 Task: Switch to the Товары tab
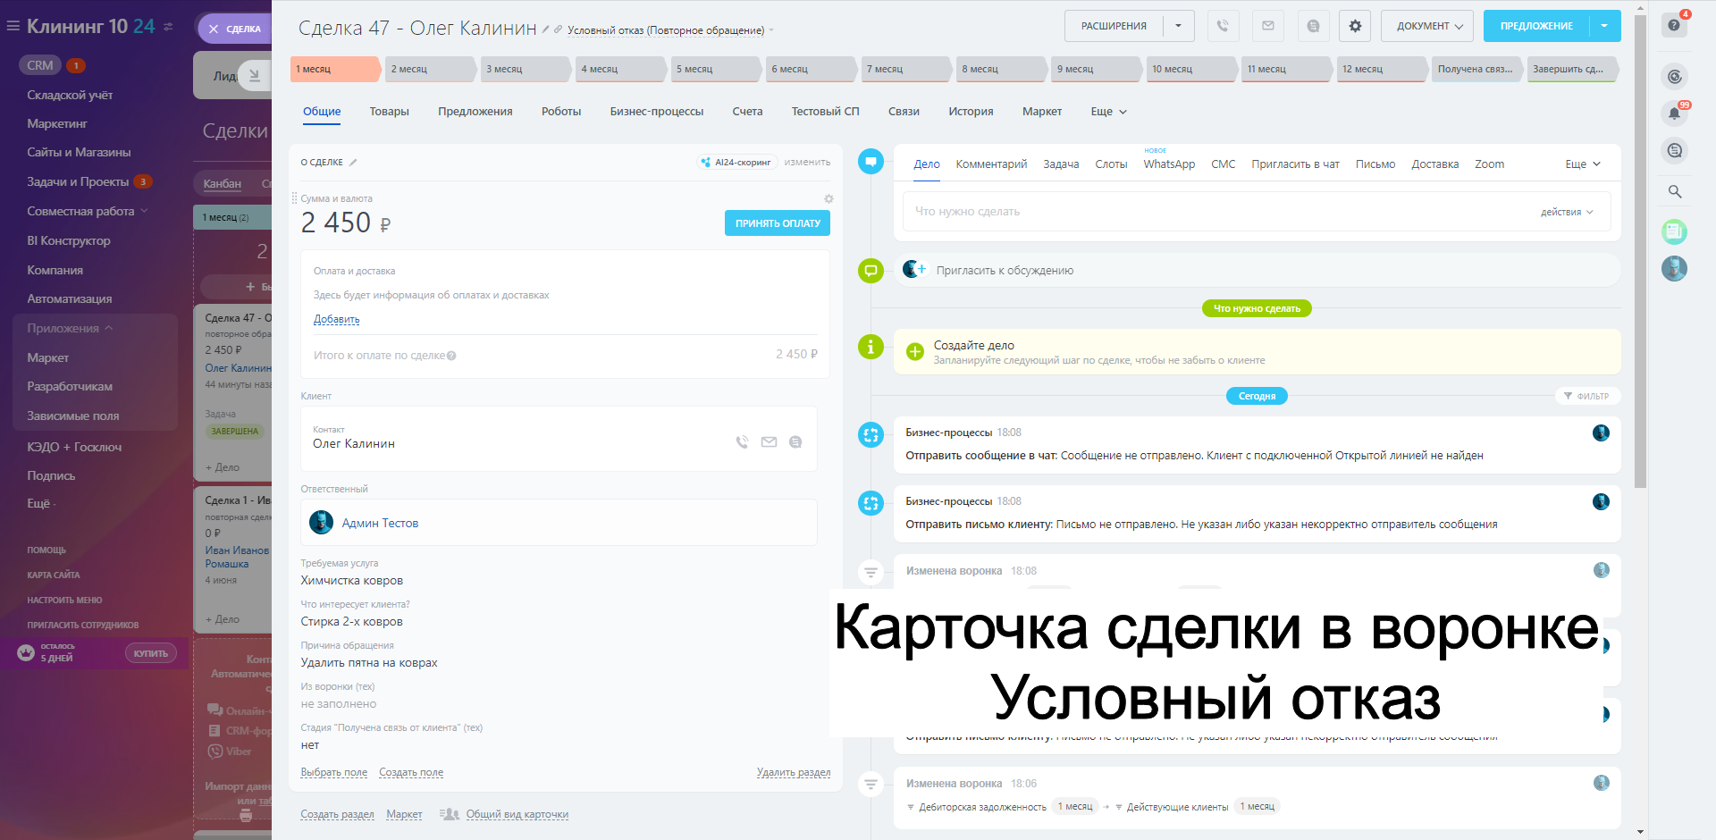point(389,112)
